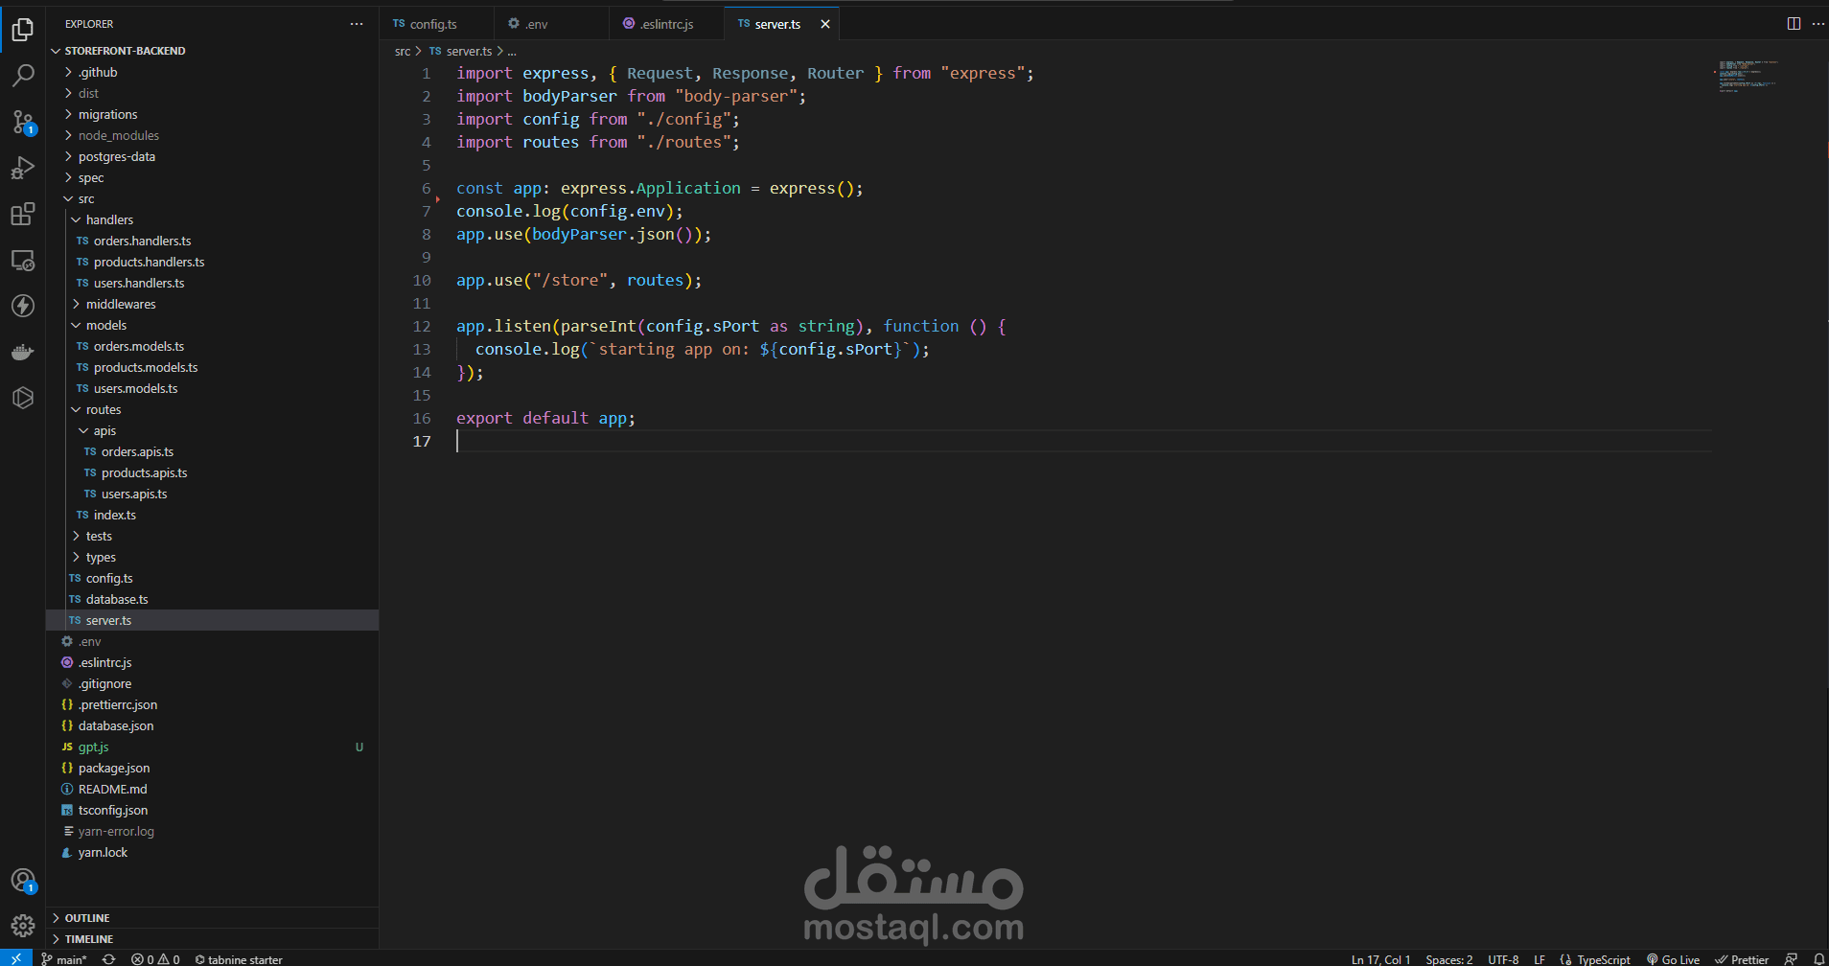This screenshot has height=966, width=1829.
Task: Select the Docker icon in the activity bar
Action: coord(23,352)
